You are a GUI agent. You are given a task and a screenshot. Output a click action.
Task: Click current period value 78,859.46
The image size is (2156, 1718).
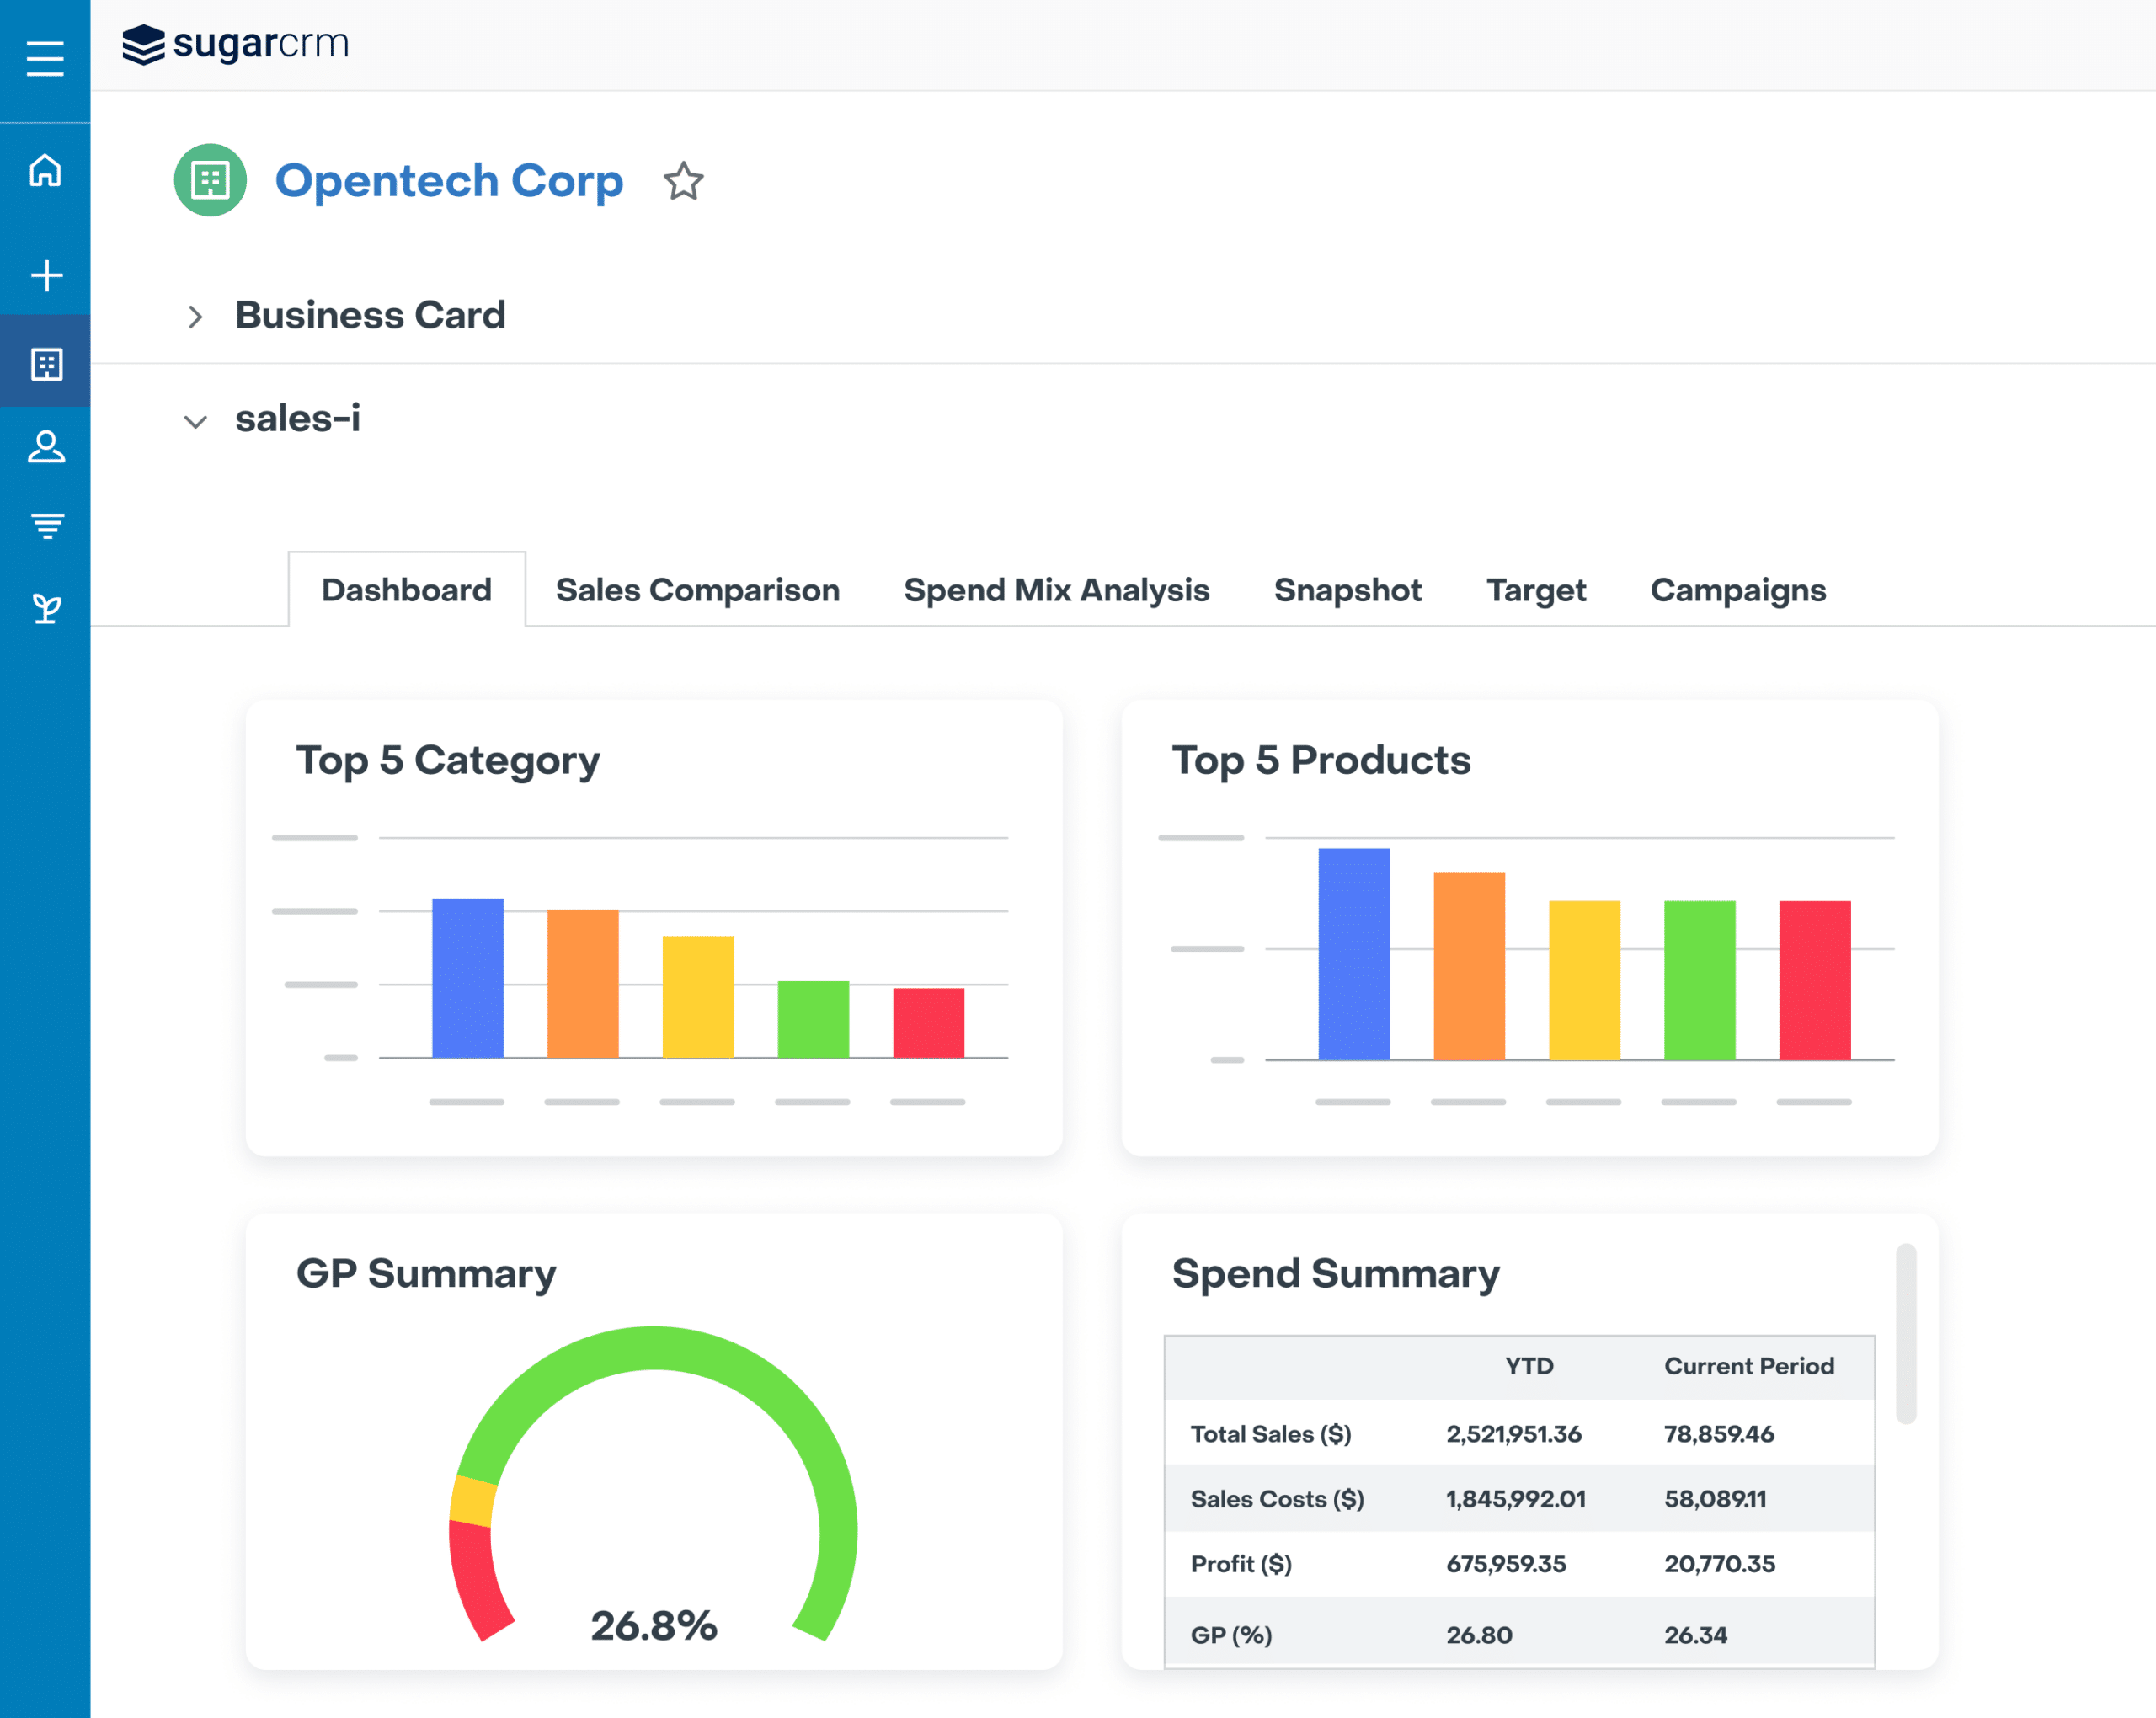click(1718, 1434)
